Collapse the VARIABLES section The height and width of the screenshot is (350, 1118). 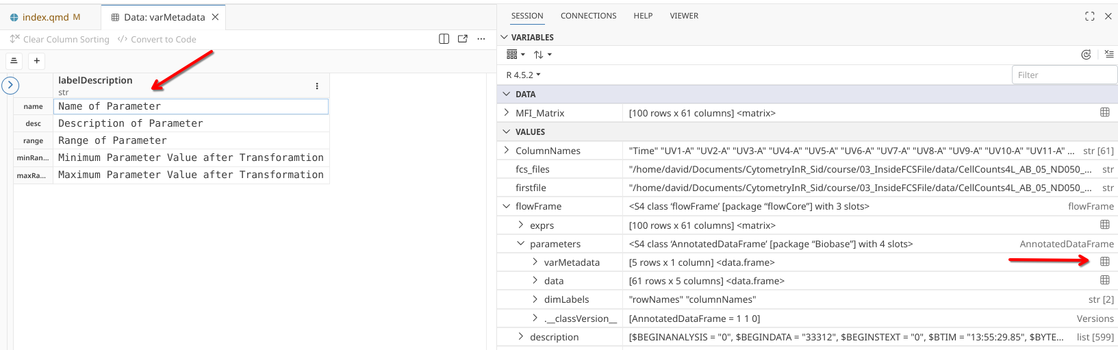coord(505,38)
